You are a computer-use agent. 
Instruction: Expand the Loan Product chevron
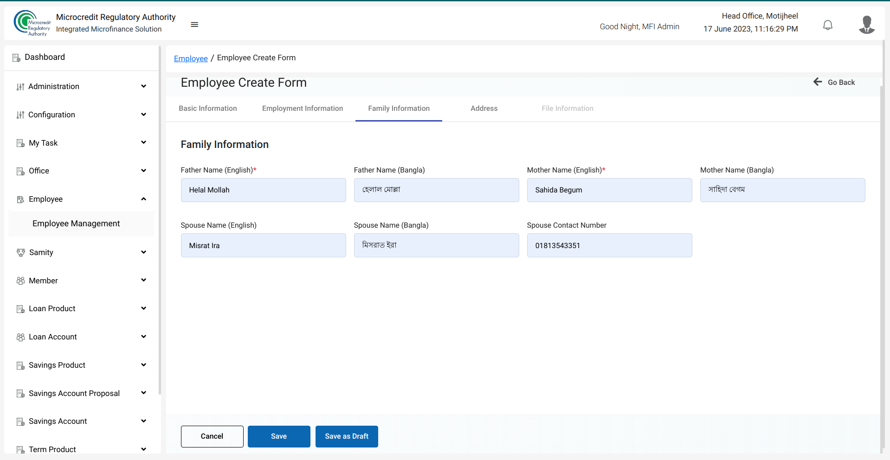(144, 308)
